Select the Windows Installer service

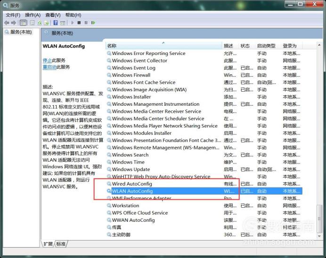[x=204, y=97]
